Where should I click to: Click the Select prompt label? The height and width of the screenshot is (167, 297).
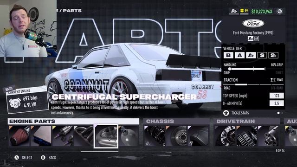point(27,158)
